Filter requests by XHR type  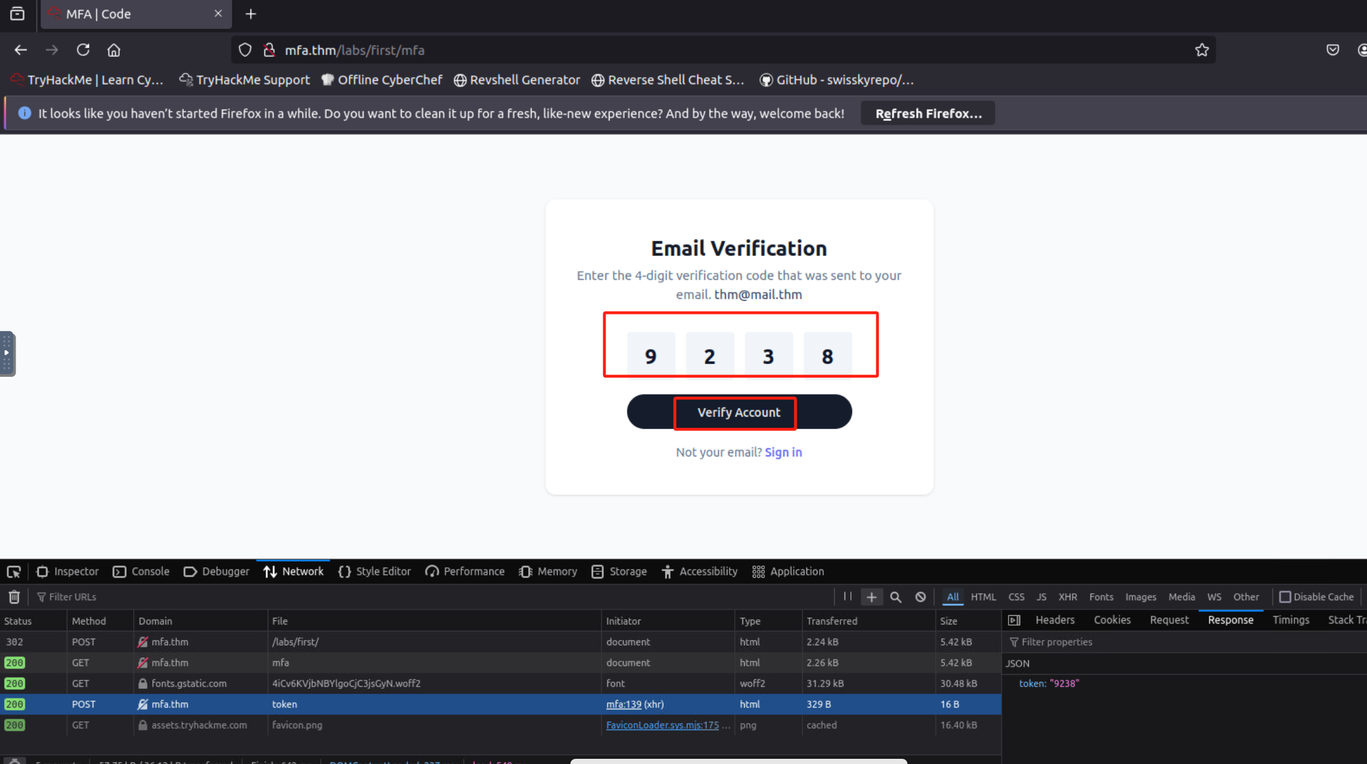[x=1067, y=597]
